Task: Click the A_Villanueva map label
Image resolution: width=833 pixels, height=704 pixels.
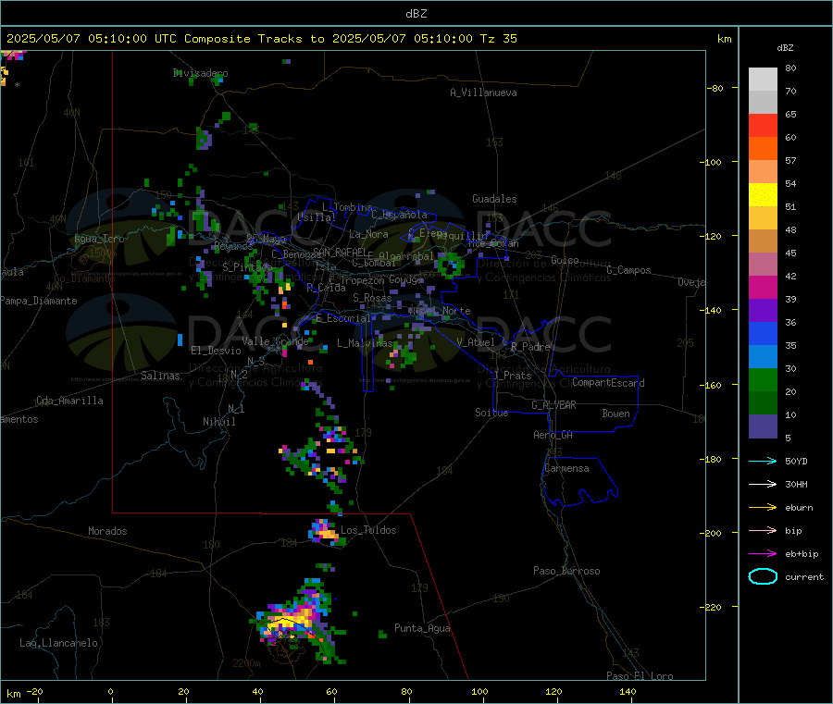Action: [x=483, y=93]
